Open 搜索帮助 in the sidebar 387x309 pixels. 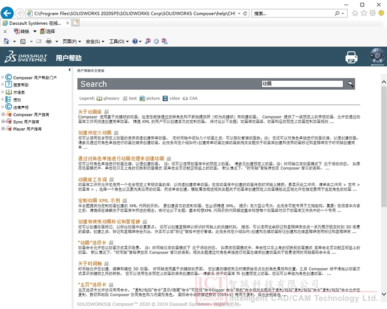[21, 85]
